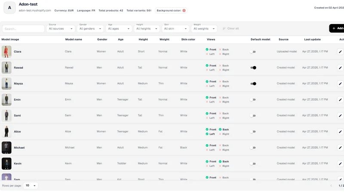Click the Gender column header
The height and width of the screenshot is (193, 344).
coord(102,39)
